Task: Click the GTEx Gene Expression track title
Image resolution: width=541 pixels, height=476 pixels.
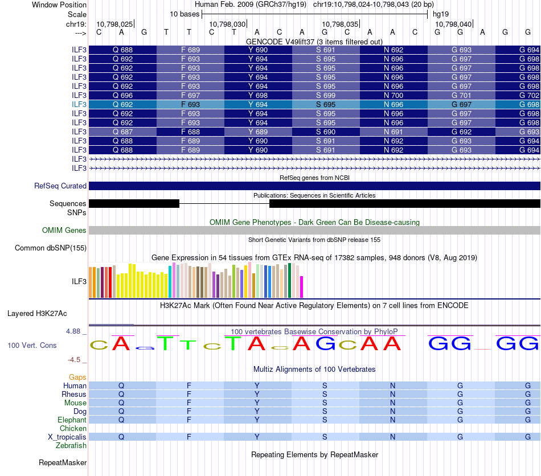Action: 314,258
